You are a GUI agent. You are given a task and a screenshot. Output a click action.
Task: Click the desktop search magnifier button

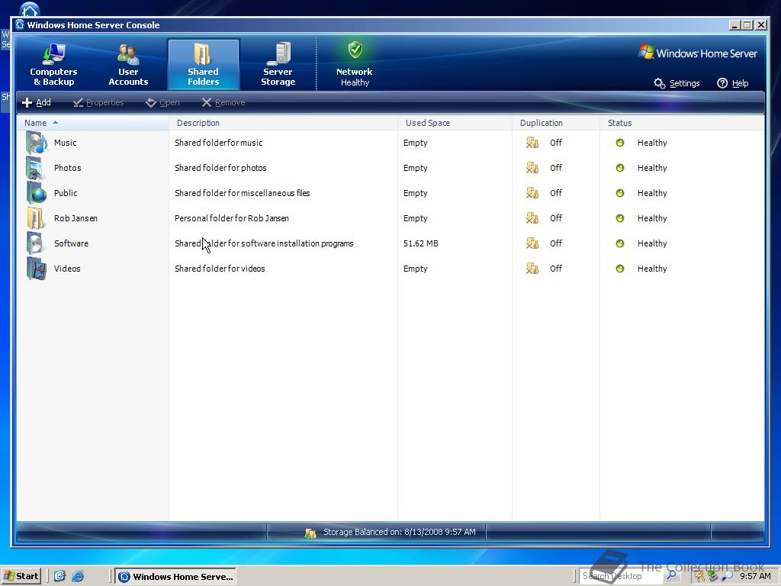671,576
